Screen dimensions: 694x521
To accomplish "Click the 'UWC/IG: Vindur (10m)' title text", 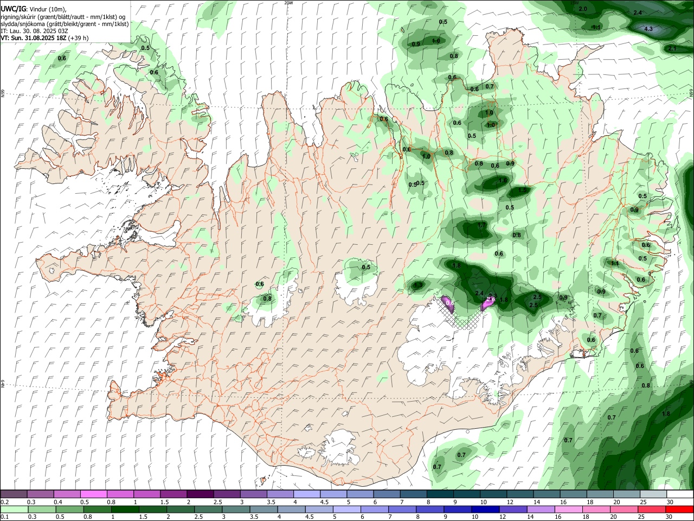I will coord(34,9).
